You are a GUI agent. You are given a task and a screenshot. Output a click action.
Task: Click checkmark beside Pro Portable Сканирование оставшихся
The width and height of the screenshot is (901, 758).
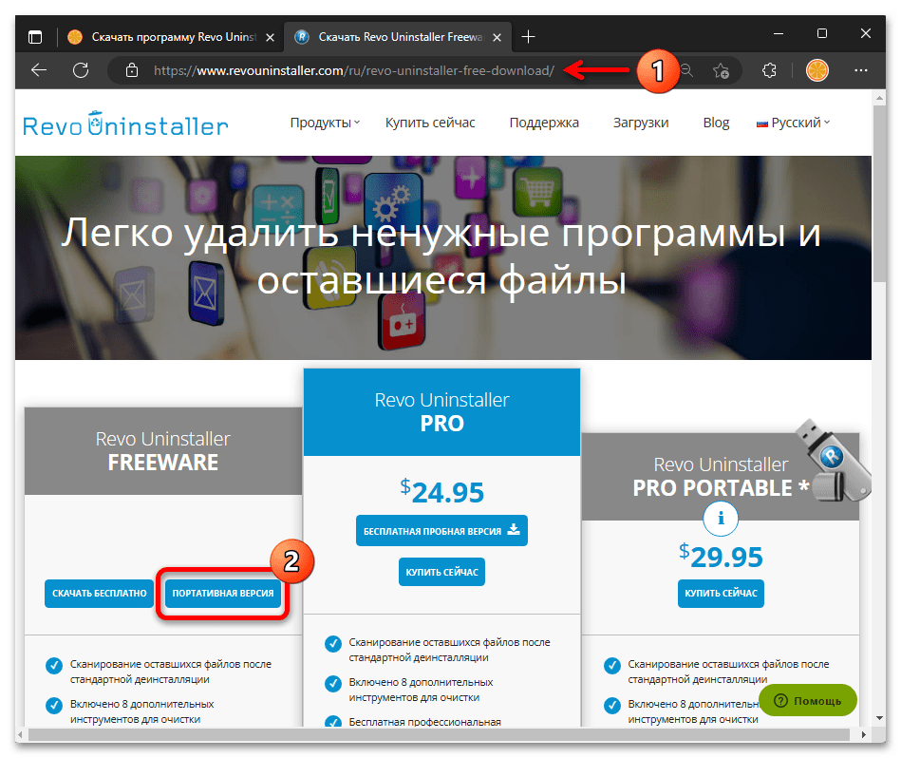(612, 666)
